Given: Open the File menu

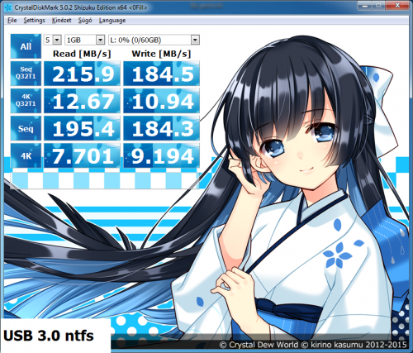Looking at the screenshot, I should coord(12,20).
